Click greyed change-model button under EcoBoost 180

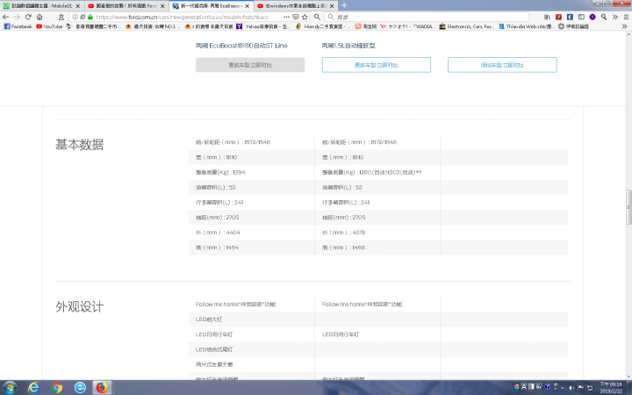(250, 65)
